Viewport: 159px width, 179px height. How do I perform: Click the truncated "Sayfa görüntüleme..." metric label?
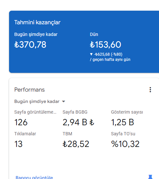coord(35,112)
